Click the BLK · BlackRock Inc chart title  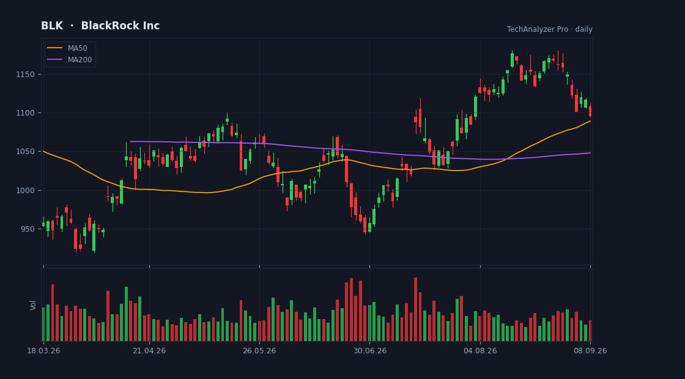coord(100,26)
